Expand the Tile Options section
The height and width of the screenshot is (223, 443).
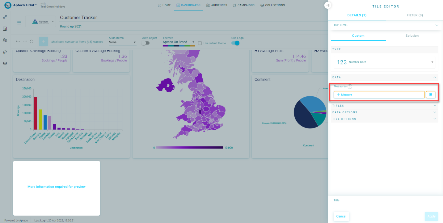click(385, 119)
